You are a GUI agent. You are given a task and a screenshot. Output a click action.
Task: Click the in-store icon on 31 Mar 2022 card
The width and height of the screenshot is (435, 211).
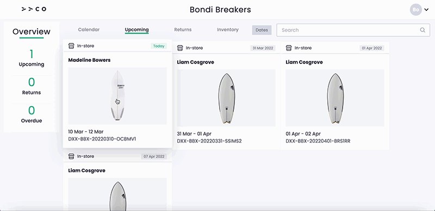pyautogui.click(x=180, y=48)
